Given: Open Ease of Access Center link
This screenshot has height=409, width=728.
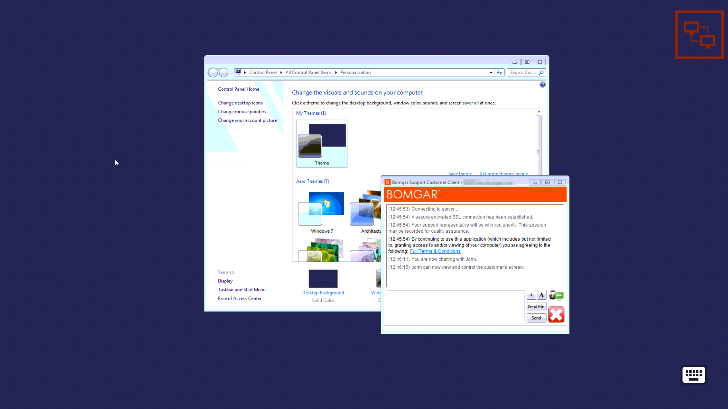Looking at the screenshot, I should [240, 299].
